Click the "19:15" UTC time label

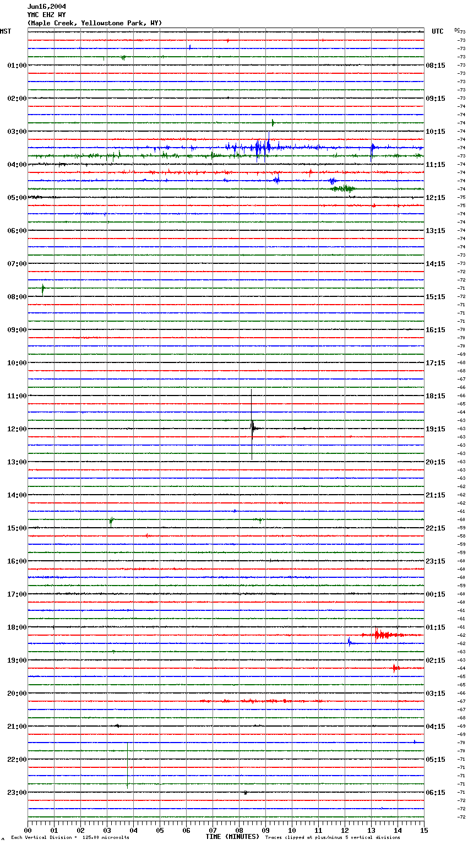click(436, 429)
